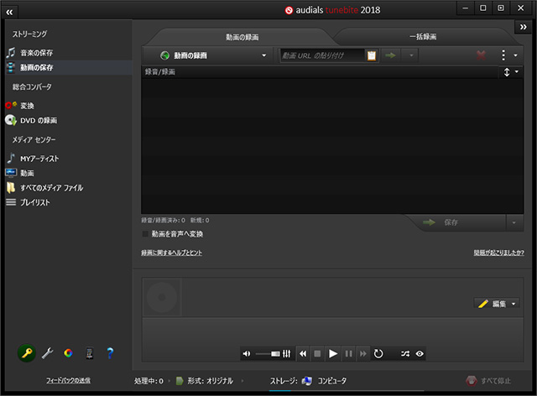Image resolution: width=537 pixels, height=396 pixels.
Task: Select 音楽の保存 in the sidebar
Action: tap(39, 52)
